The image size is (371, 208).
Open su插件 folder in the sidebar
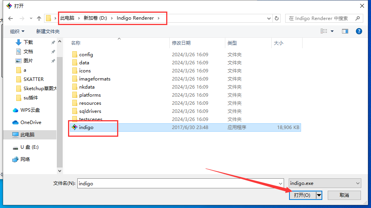coord(31,97)
